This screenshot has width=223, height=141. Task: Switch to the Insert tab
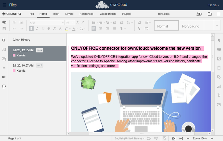[56, 14]
